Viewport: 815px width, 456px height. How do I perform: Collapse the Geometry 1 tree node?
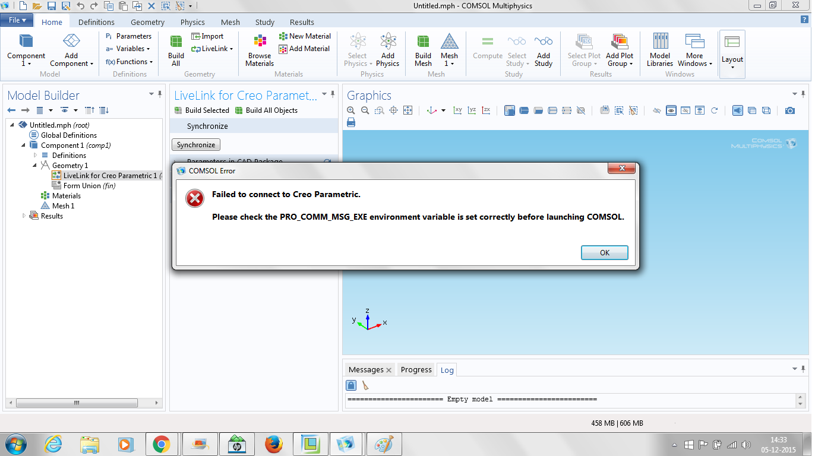click(x=34, y=166)
